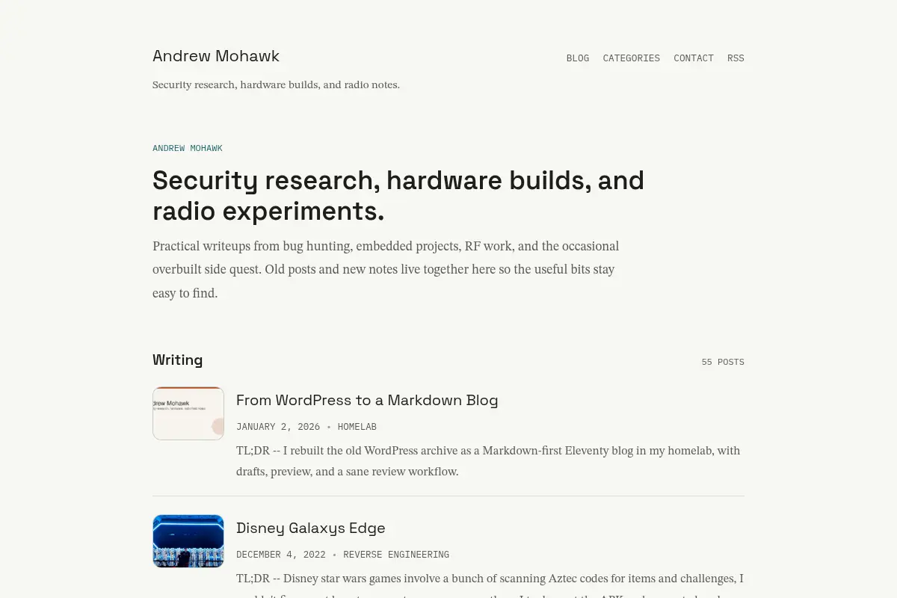This screenshot has height=598, width=897.
Task: Click the '55 POSTS' count label
Action: (723, 362)
